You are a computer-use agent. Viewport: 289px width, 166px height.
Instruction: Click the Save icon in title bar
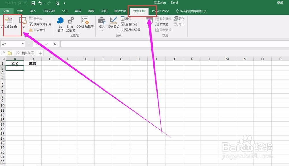(x=33, y=3)
